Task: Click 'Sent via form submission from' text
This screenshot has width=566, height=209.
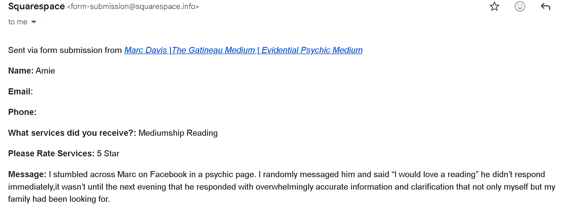Action: [65, 50]
